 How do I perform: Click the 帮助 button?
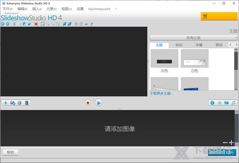(x=10, y=152)
